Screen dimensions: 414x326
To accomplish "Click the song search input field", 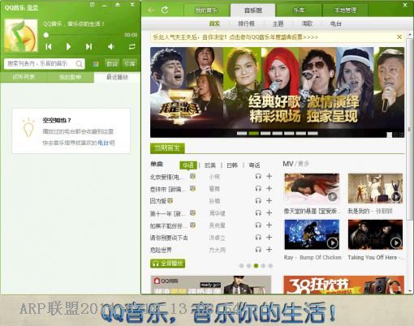I will 41,64.
